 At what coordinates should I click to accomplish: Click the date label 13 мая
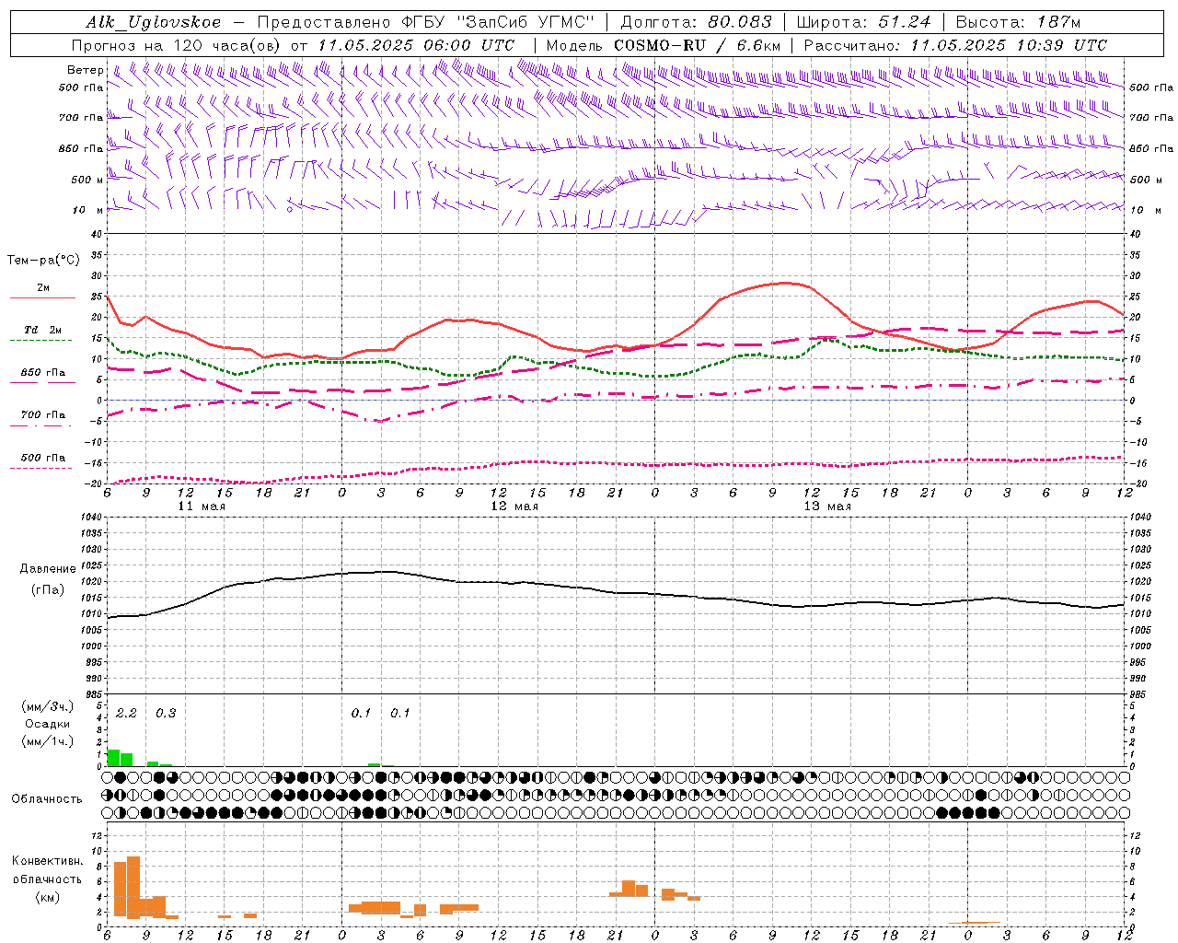click(x=827, y=506)
